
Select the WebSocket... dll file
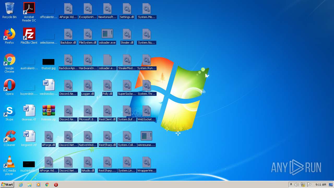tap(146, 113)
